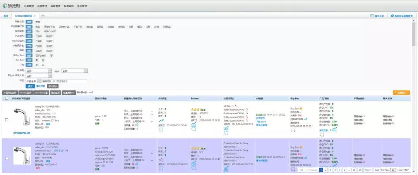This screenshot has width=418, height=175.
Task: Open the Review bar chart icon for homelody listing
Action: click(194, 163)
